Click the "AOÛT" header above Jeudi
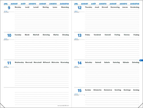The width and height of the screenshot is (143, 108). (94, 4)
